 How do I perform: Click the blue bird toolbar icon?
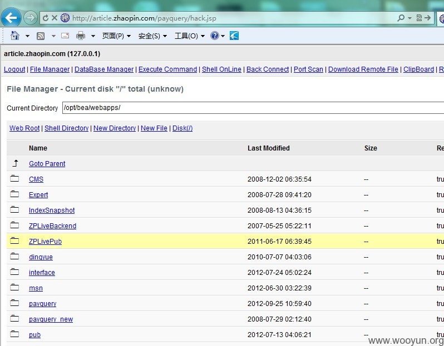(x=234, y=36)
